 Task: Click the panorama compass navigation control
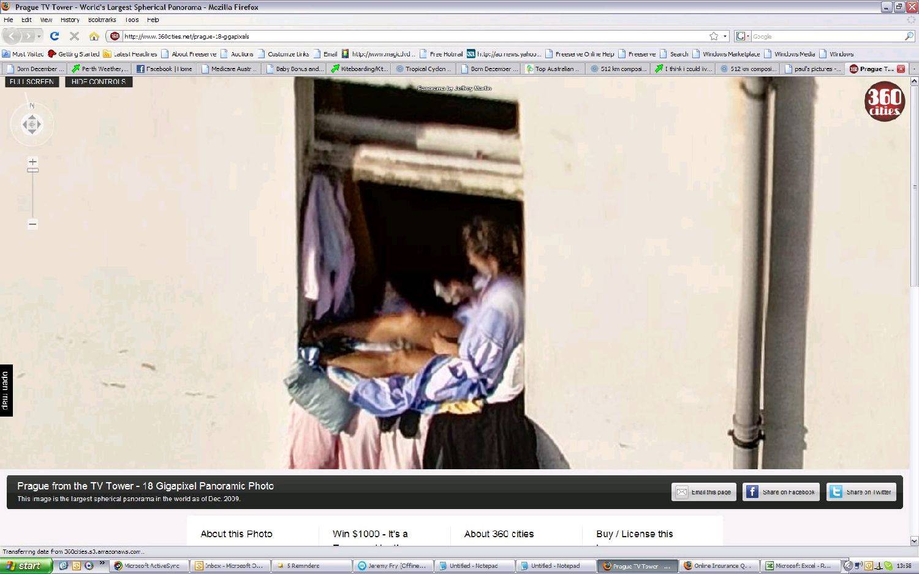pos(32,125)
